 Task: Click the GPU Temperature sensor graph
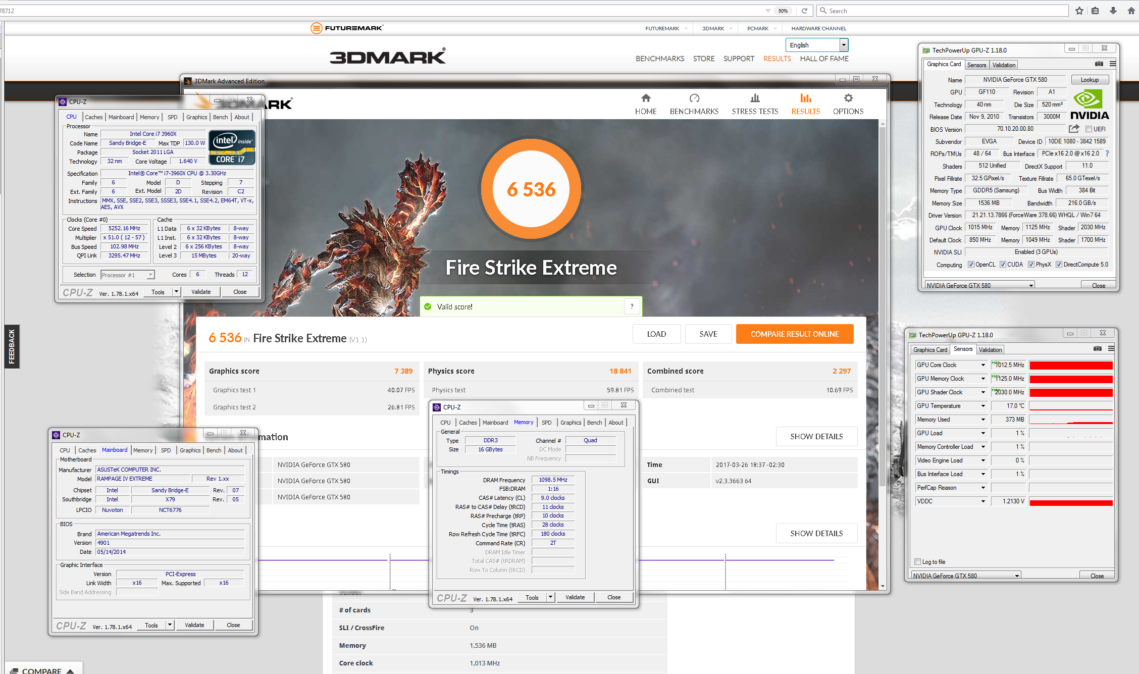point(1071,406)
